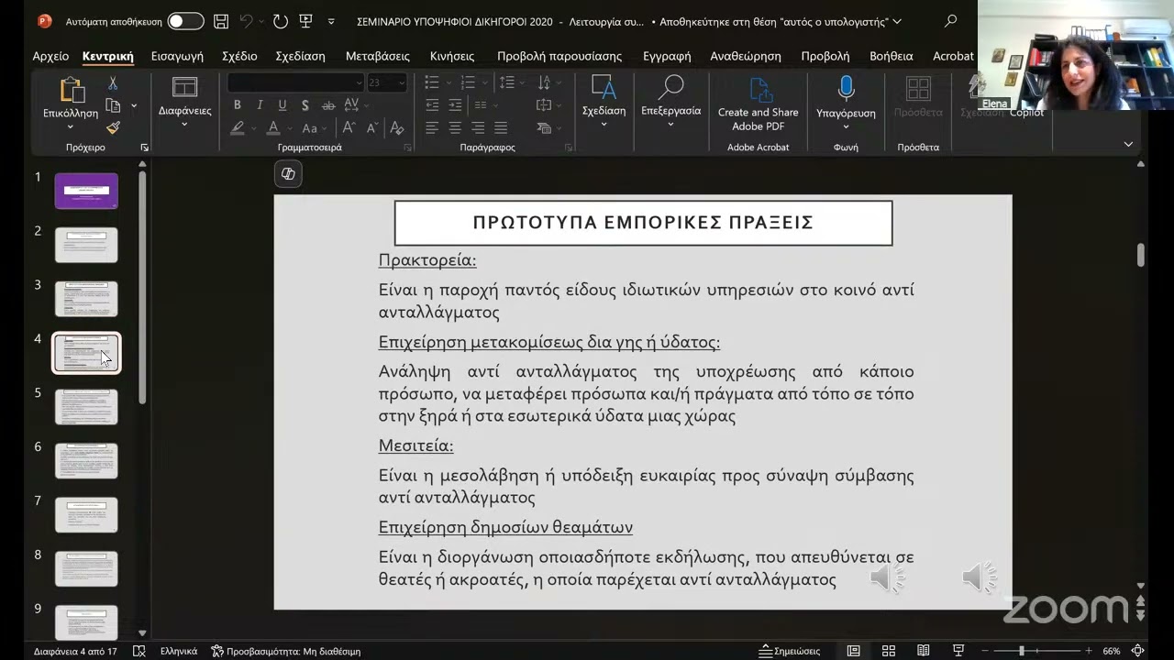
Task: Click Decrease font size icon
Action: [x=372, y=128]
